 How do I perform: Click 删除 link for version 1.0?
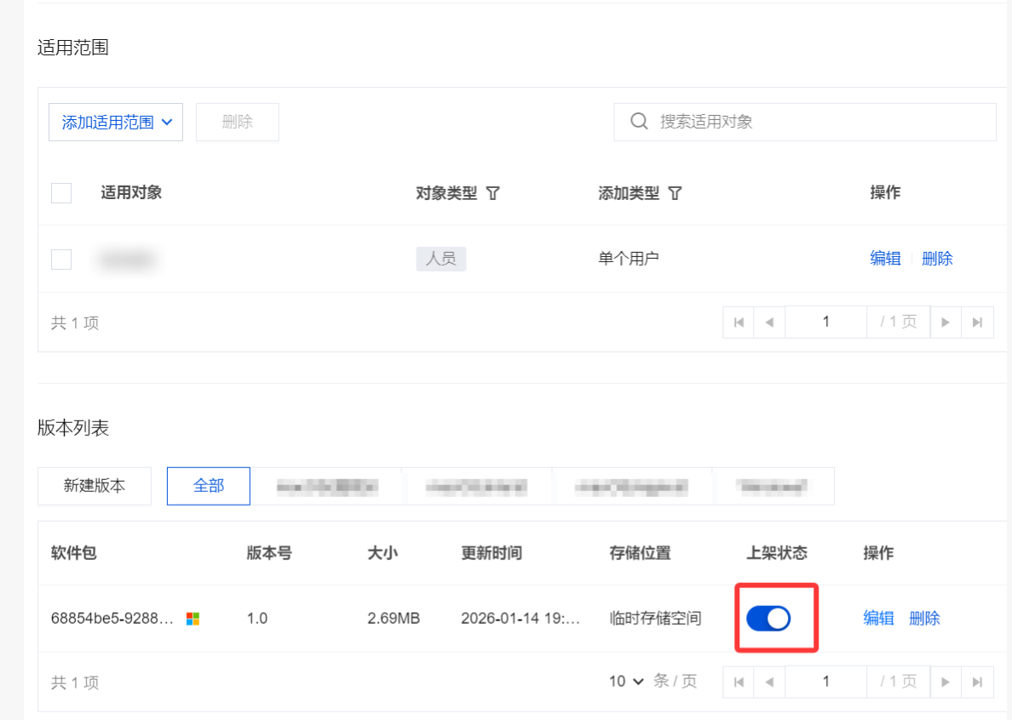point(924,619)
